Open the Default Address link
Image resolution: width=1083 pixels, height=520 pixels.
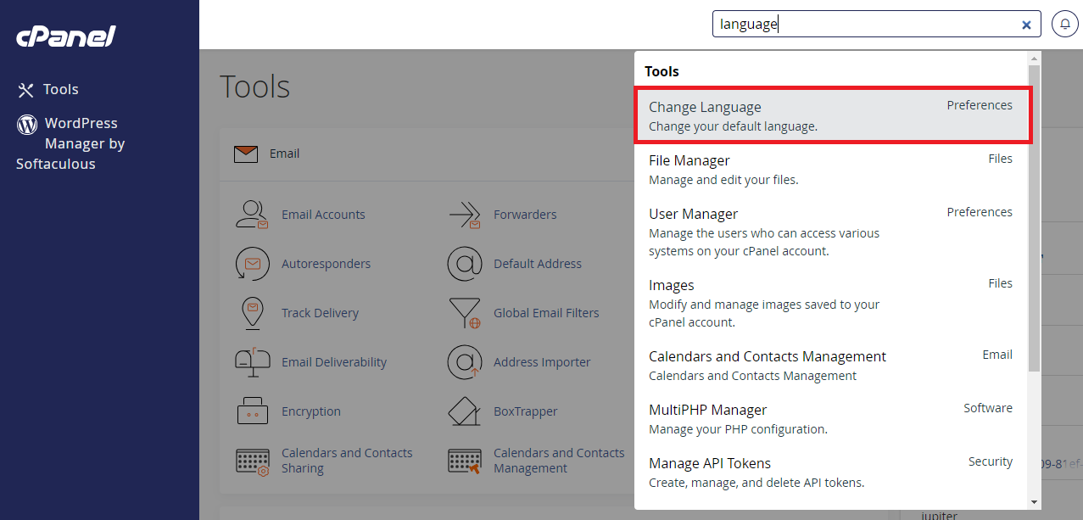tap(538, 264)
